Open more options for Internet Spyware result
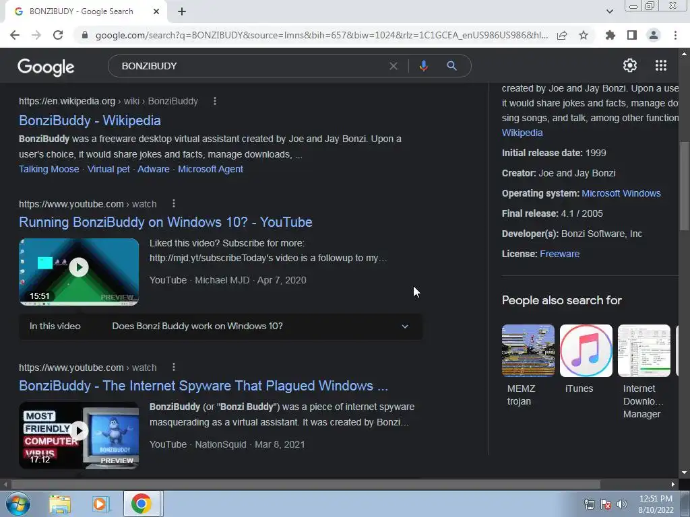Viewport: 690px width, 517px height. 174,367
